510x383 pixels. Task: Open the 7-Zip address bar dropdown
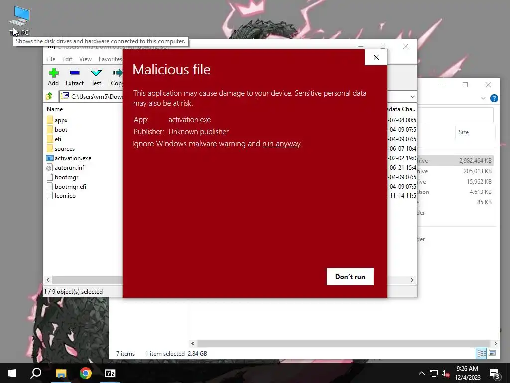(412, 96)
